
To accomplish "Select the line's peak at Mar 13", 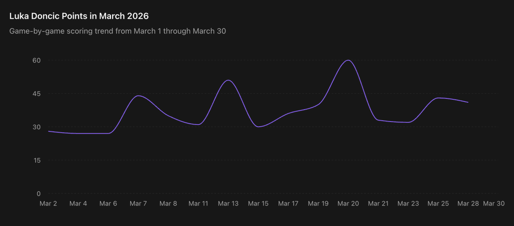I will click(228, 80).
